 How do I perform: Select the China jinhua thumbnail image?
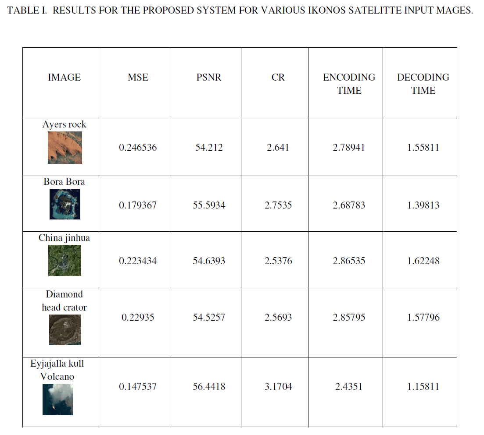pyautogui.click(x=65, y=260)
